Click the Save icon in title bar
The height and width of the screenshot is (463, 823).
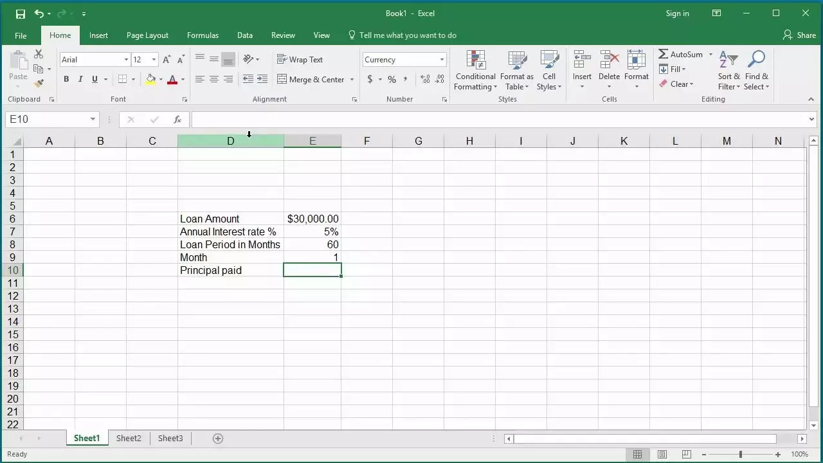pyautogui.click(x=20, y=14)
